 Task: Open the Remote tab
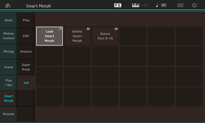8,114
